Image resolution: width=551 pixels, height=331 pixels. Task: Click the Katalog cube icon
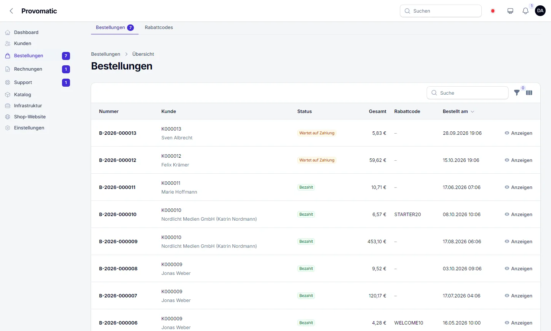(8, 95)
